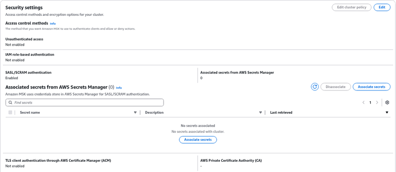Image resolution: width=396 pixels, height=172 pixels.
Task: Sort the Description column using its arrow
Action: click(260, 113)
